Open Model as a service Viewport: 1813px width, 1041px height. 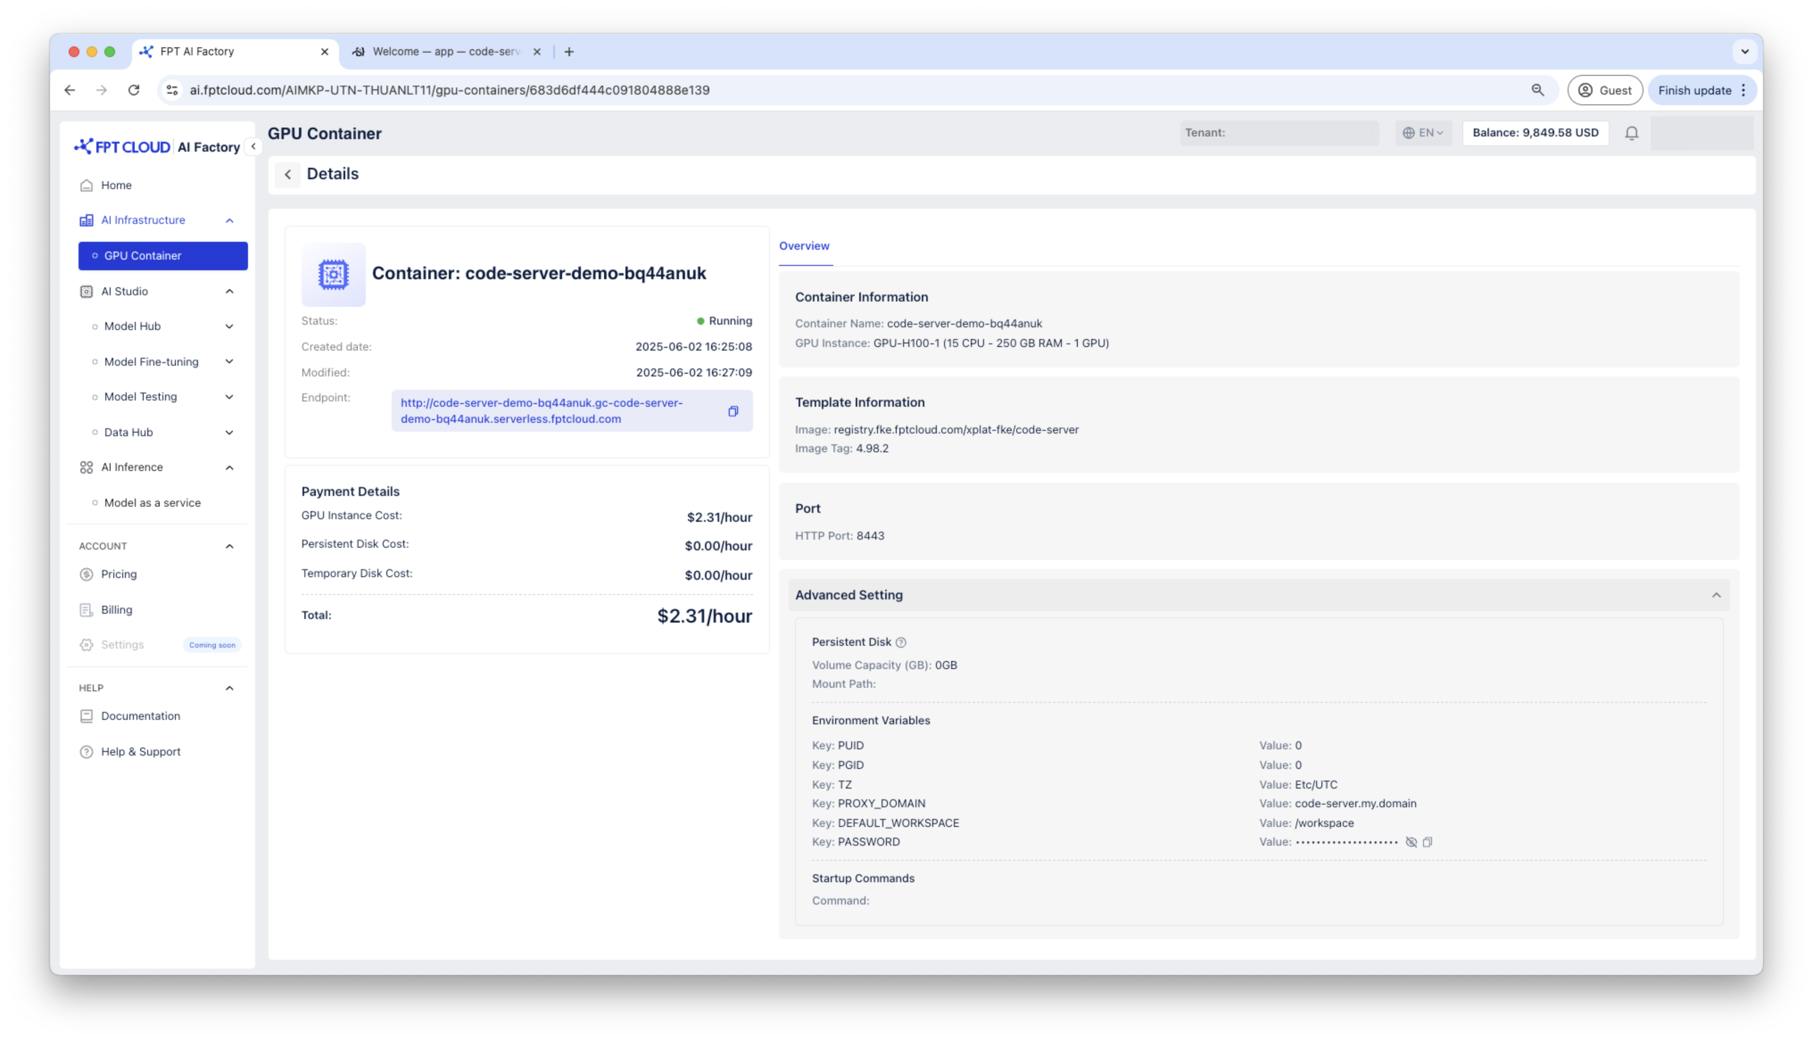point(152,503)
